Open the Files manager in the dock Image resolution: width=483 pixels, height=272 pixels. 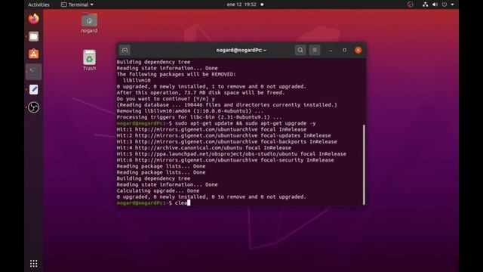[33, 37]
